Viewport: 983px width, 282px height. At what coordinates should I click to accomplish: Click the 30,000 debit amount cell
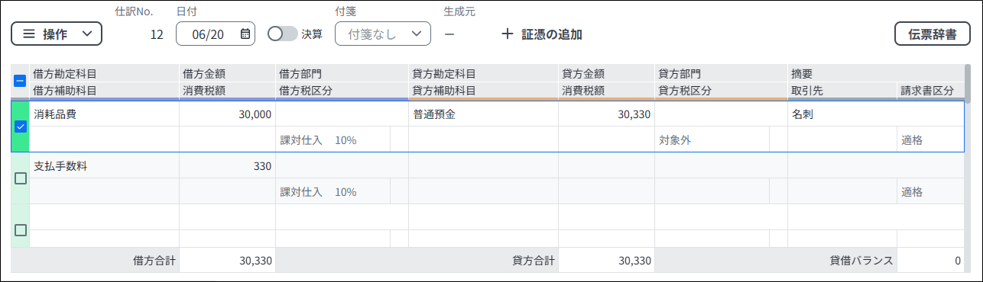click(228, 114)
